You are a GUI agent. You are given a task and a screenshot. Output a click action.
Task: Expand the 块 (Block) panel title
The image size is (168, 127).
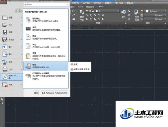click(x=127, y=23)
